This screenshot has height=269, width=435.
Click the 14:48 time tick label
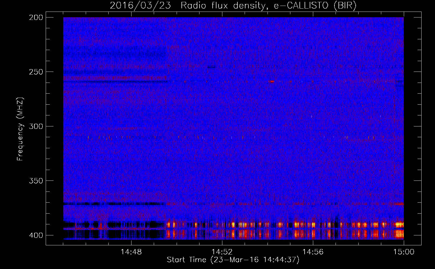click(131, 252)
